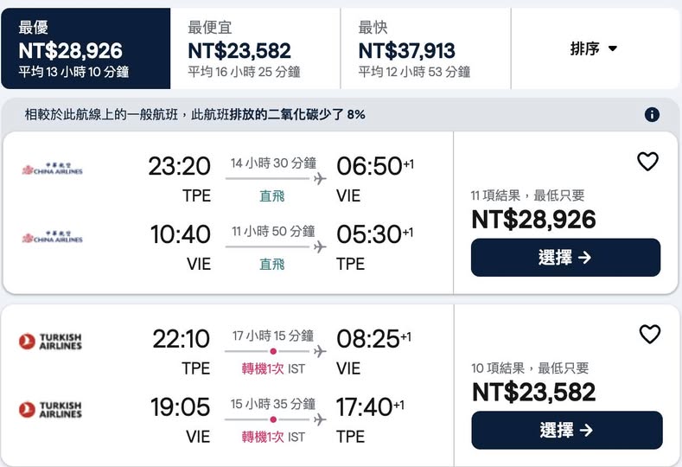Screen dimensions: 682x467
Task: Switch to the 最快 NT$37,913 tab
Action: point(425,49)
